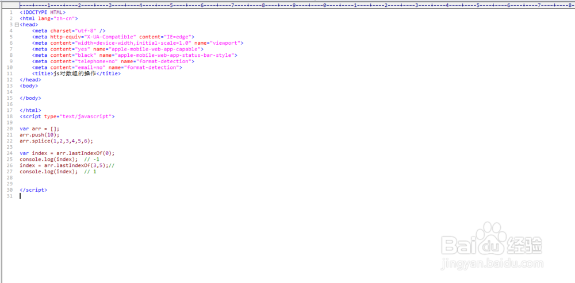
Task: Click line number 19 in the gutter
Action: point(10,123)
